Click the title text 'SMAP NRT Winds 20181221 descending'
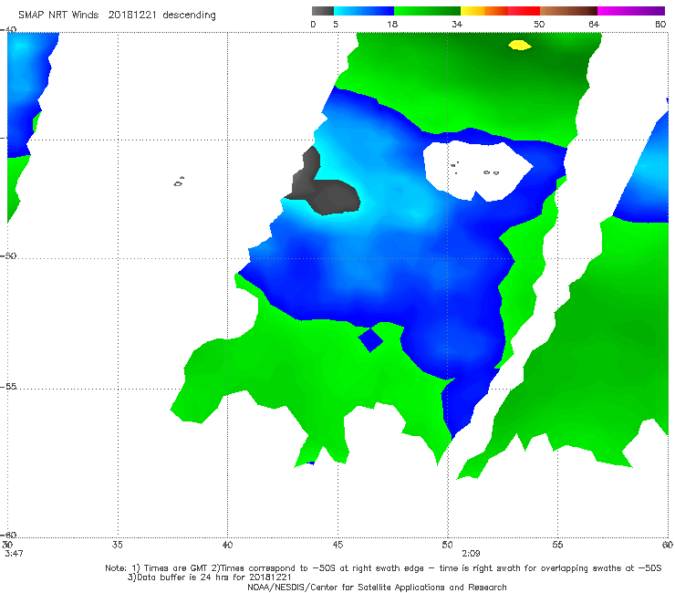The image size is (675, 593). coord(117,16)
